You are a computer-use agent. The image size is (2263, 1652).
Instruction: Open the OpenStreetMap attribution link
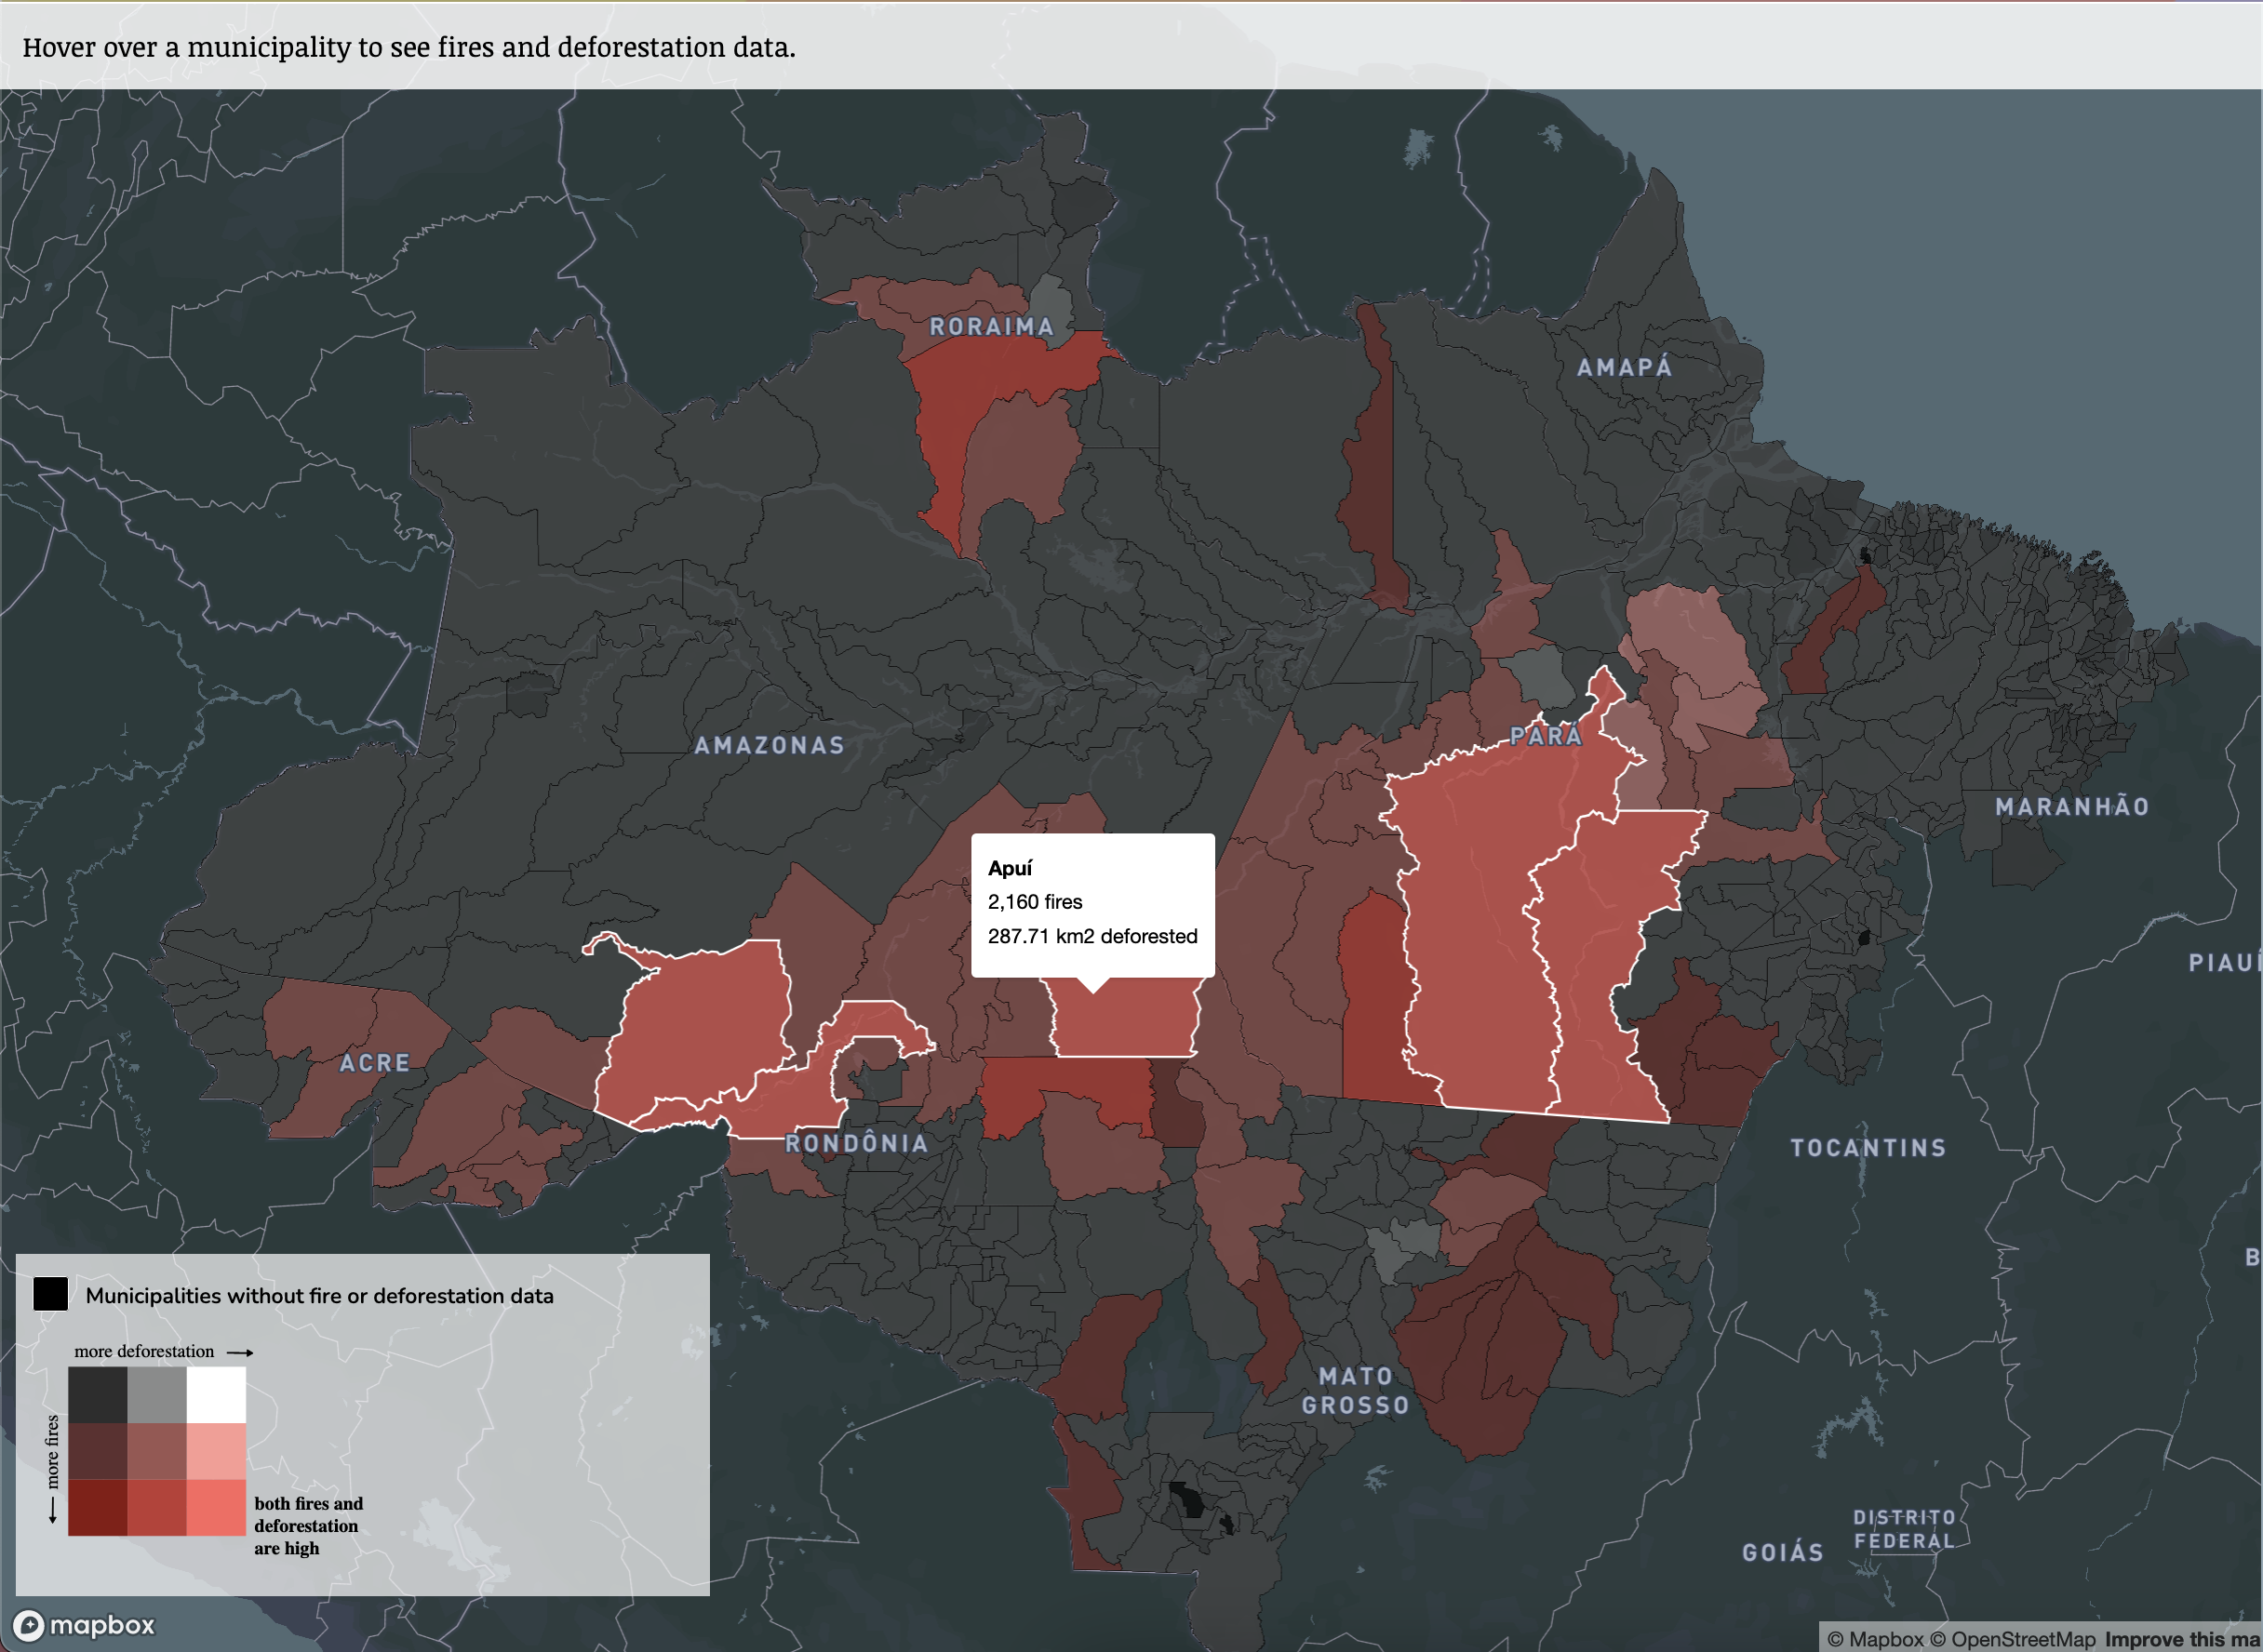[2012, 1639]
